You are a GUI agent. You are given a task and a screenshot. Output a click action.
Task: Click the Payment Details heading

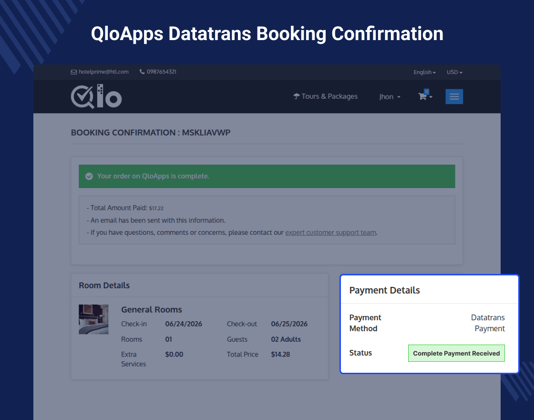[x=384, y=290]
